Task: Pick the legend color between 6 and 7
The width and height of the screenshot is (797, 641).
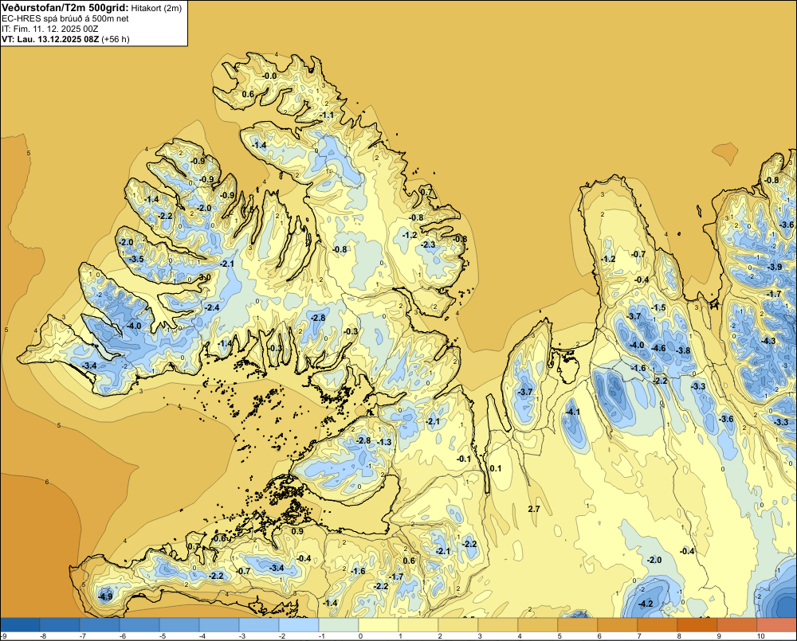Action: pos(618,624)
